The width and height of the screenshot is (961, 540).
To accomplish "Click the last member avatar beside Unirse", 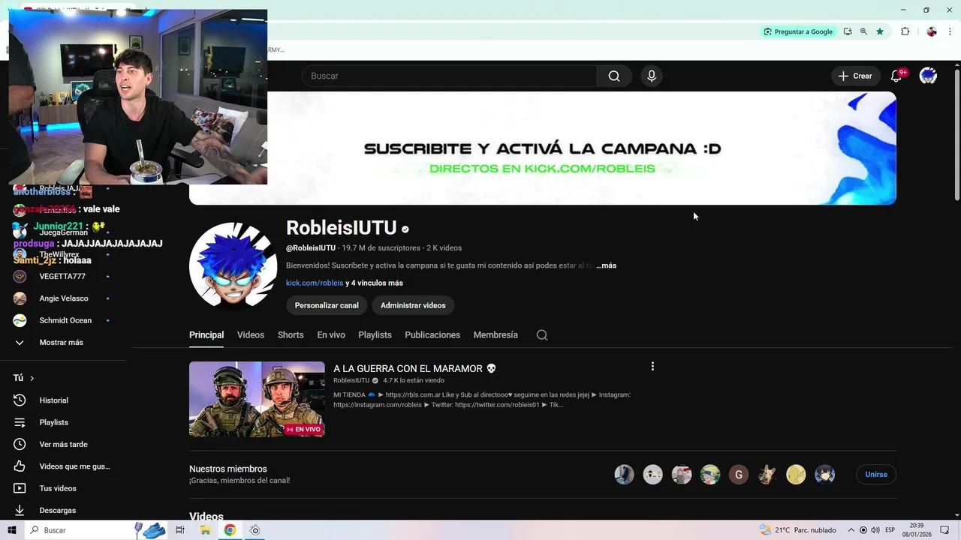I will click(x=824, y=474).
